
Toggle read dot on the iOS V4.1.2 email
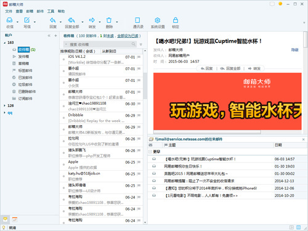tap(63, 60)
